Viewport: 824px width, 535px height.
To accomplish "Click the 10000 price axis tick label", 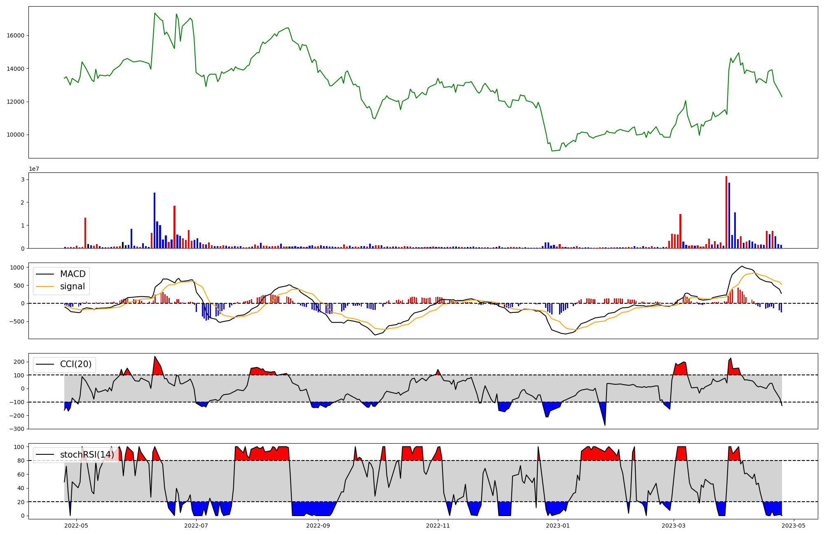I will point(15,135).
